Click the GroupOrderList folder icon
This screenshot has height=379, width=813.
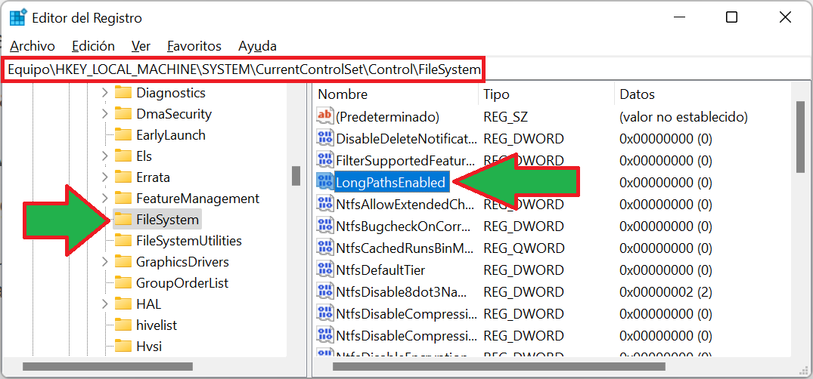click(123, 282)
